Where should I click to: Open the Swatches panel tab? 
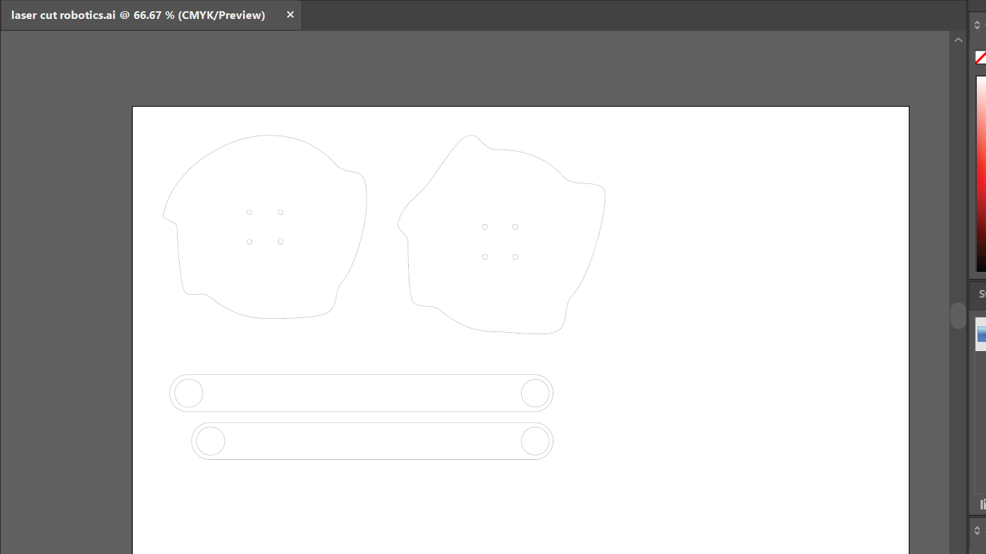pyautogui.click(x=982, y=295)
